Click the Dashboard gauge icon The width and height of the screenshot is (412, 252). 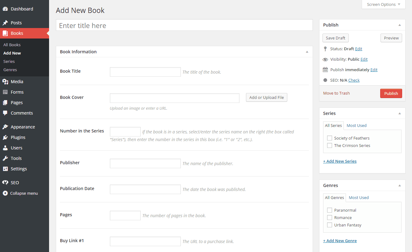pyautogui.click(x=5, y=9)
